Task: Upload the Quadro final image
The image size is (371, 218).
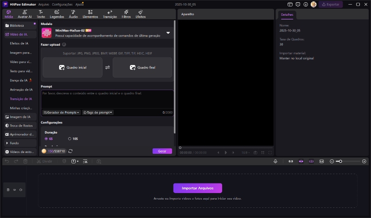Action: point(142,67)
